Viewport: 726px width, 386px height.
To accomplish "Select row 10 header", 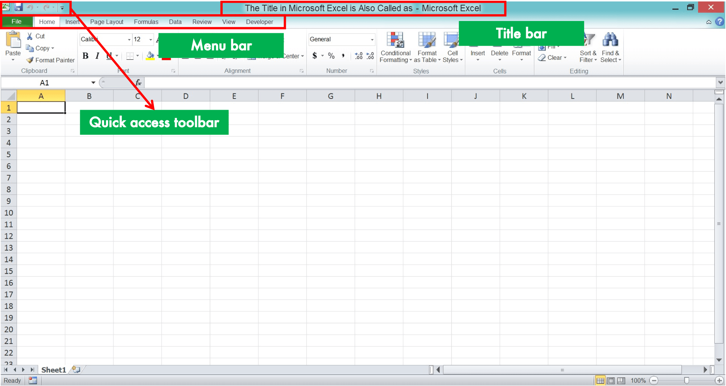I will (x=9, y=213).
